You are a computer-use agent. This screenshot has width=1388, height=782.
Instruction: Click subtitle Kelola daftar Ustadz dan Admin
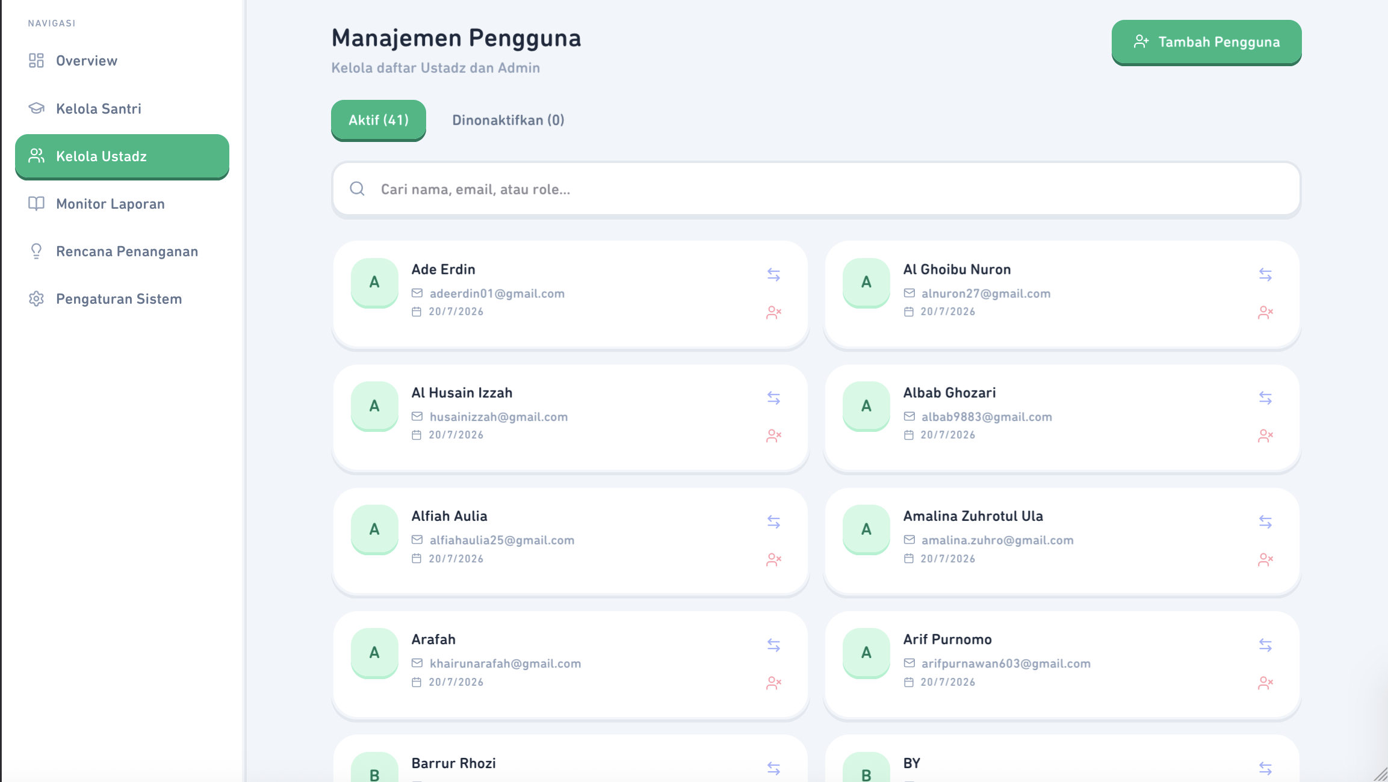pos(436,68)
